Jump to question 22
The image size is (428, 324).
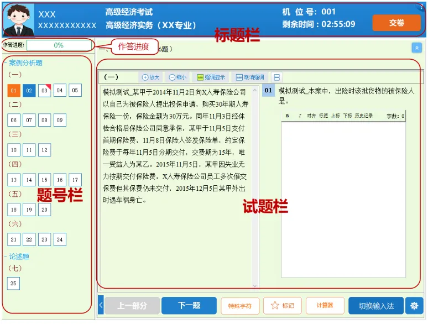click(29, 239)
